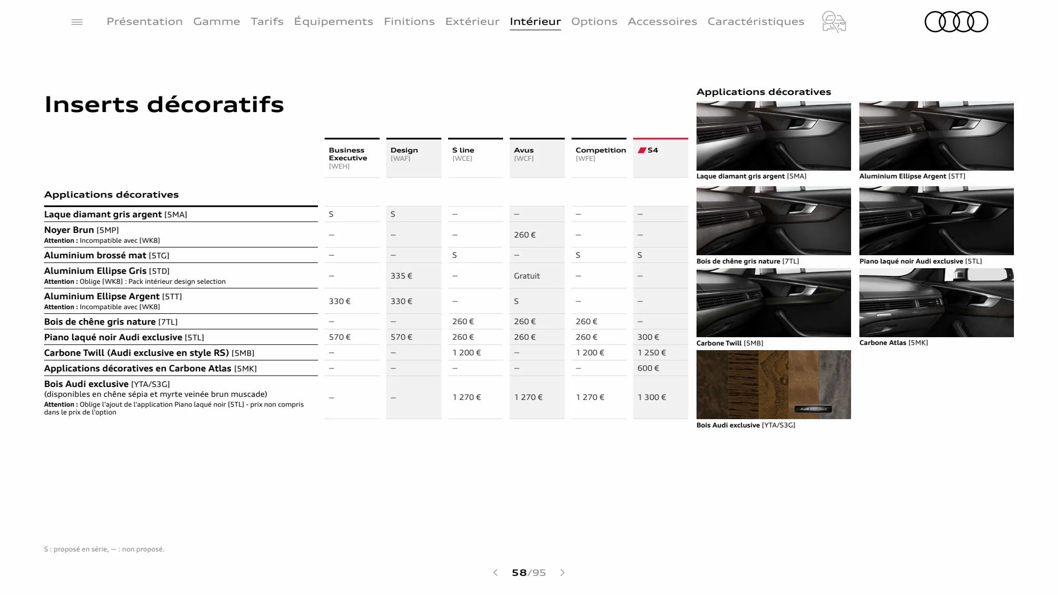Click the 300 € Piano laqué S4 price
The height and width of the screenshot is (595, 1058).
point(648,337)
